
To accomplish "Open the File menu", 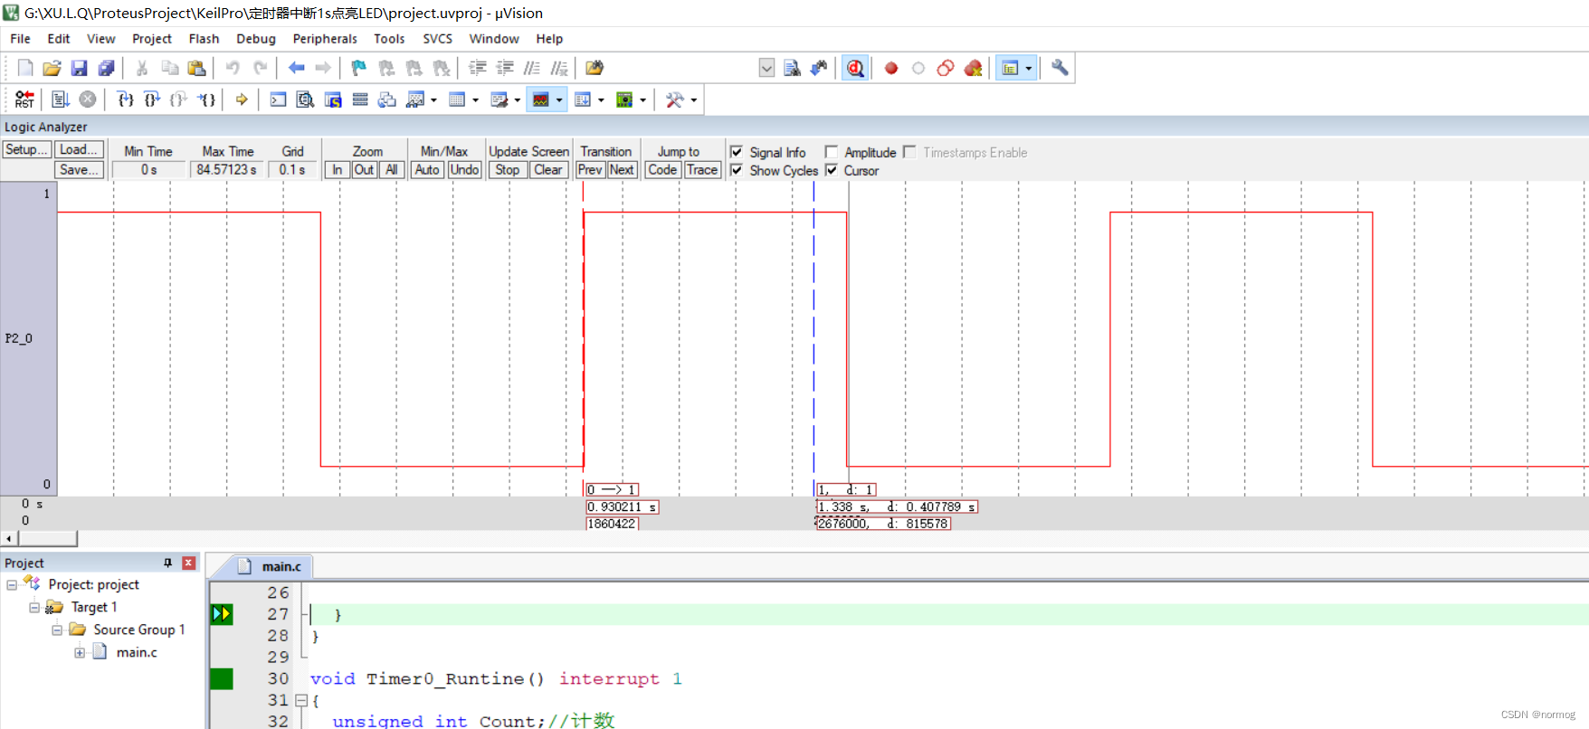I will click(20, 39).
